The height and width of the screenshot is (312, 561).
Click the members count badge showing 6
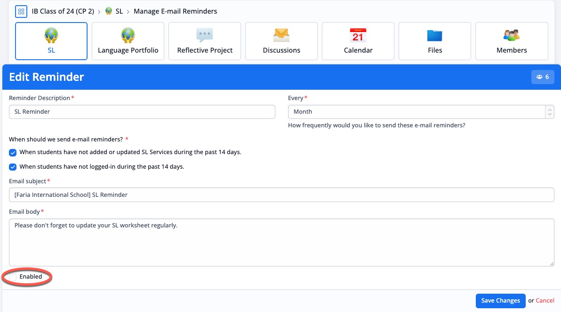pyautogui.click(x=543, y=77)
